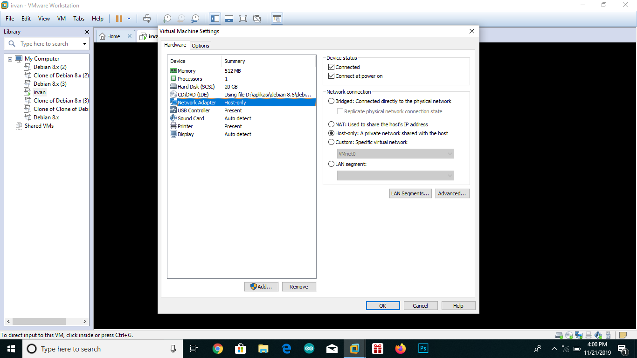Click the sound card status bar icon
The width and height of the screenshot is (637, 358).
598,335
